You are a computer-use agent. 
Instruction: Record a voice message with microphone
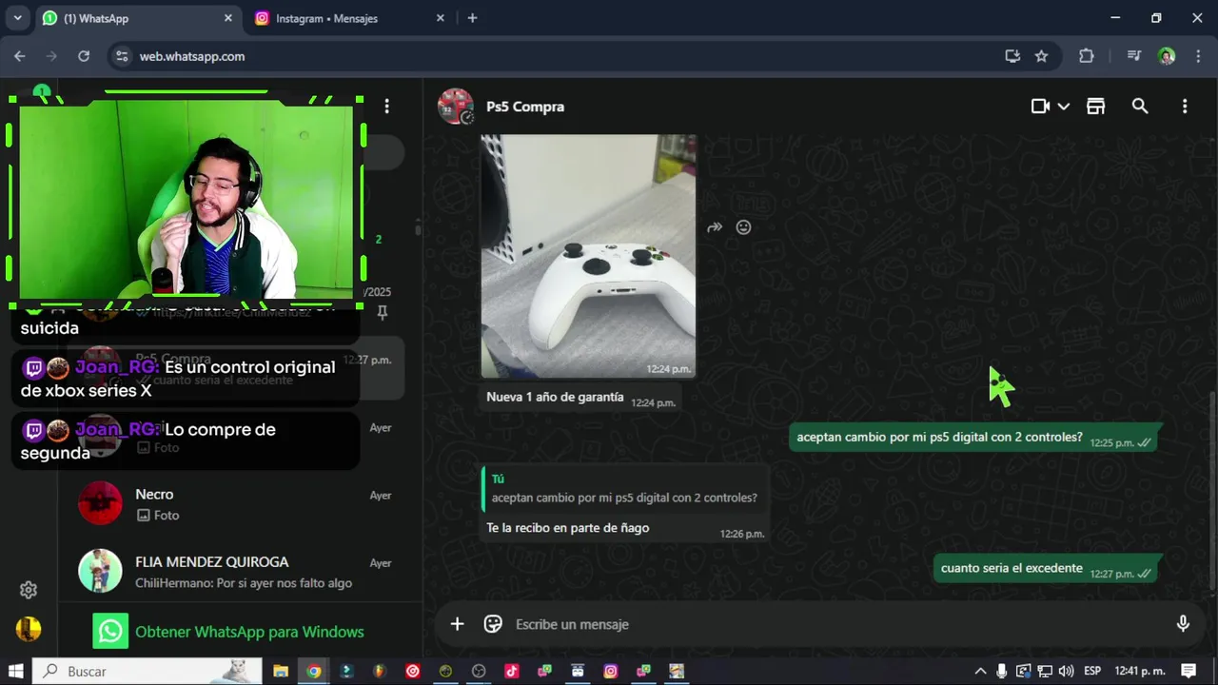(x=1183, y=624)
